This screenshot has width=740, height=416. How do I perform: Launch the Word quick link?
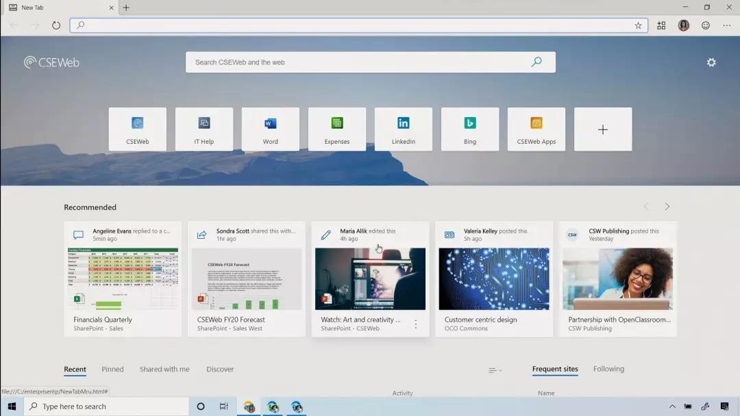[271, 129]
